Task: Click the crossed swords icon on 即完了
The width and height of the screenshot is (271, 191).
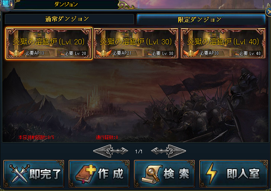Action: pyautogui.click(x=19, y=173)
